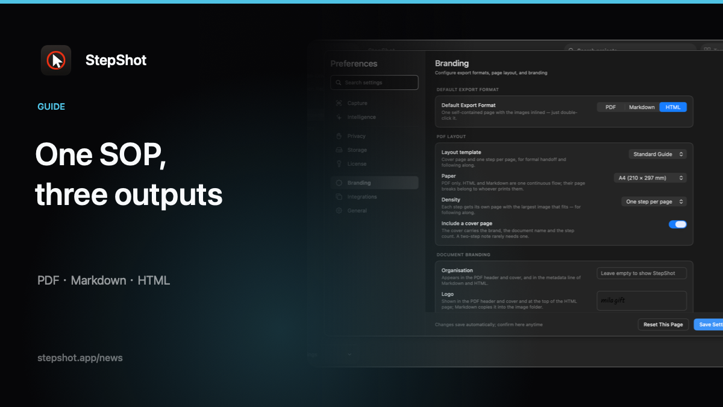Select the Branding circle icon in sidebar
This screenshot has height=407, width=723.
click(339, 183)
